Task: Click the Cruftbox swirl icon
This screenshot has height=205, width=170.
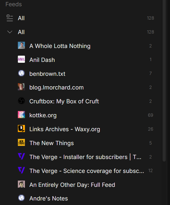Action: (22, 101)
